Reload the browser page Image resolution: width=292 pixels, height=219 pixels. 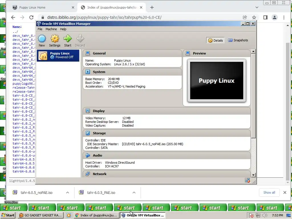coord(31,17)
